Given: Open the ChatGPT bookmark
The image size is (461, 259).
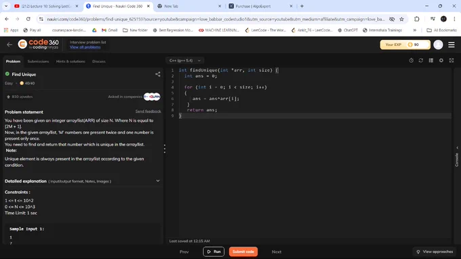Looking at the screenshot, I should pyautogui.click(x=348, y=30).
